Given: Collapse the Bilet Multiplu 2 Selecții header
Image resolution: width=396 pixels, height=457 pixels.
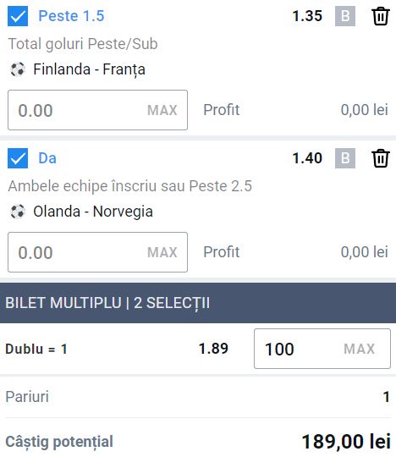Looking at the screenshot, I should point(198,303).
